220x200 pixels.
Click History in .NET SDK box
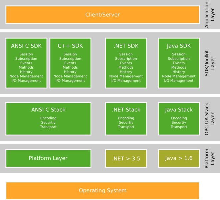click(x=126, y=72)
